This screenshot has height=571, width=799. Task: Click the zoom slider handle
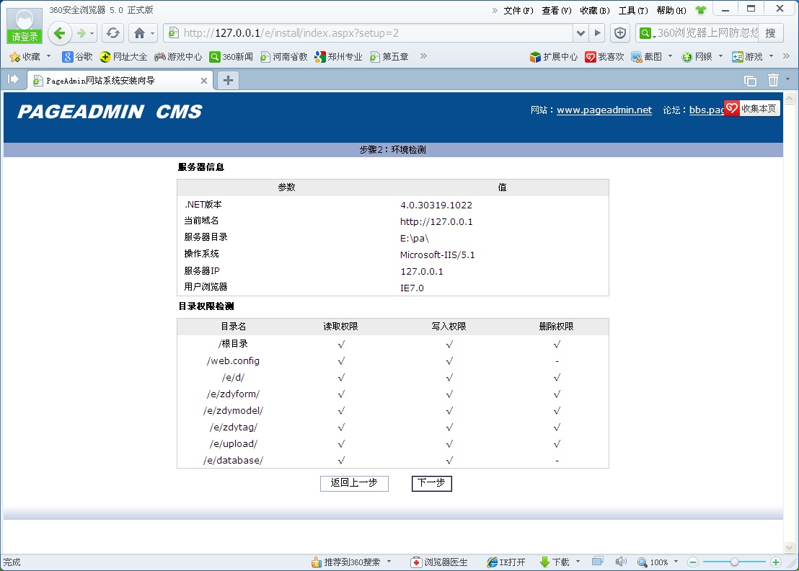pos(734,562)
